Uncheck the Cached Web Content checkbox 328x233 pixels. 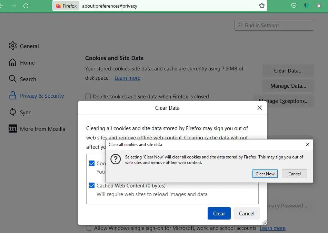point(92,186)
